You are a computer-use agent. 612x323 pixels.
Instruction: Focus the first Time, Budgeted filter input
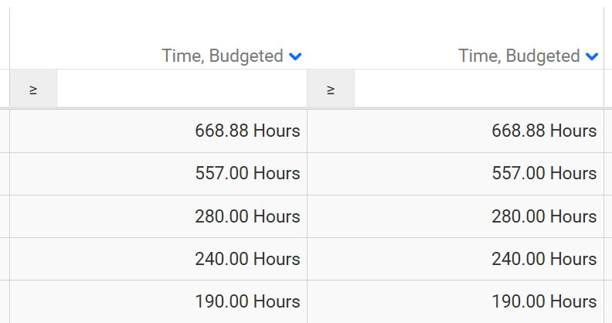pos(182,89)
